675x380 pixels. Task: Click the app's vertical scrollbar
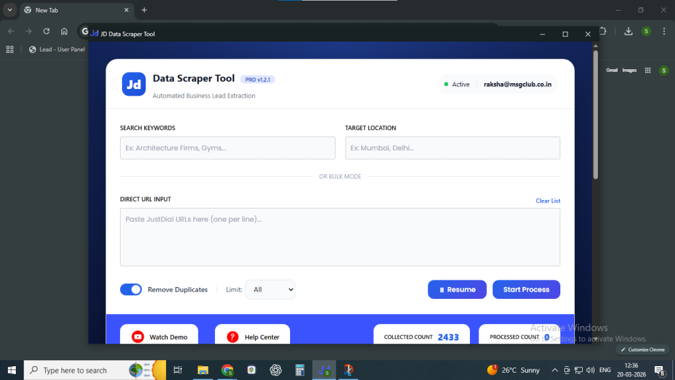pos(595,115)
